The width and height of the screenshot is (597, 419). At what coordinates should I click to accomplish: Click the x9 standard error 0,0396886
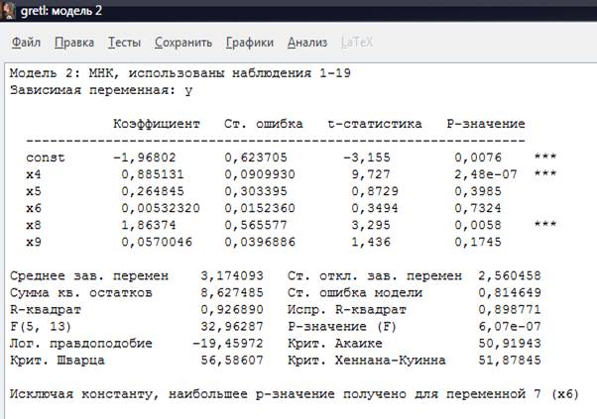pos(260,243)
